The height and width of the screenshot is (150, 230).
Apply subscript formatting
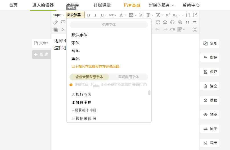point(174,15)
